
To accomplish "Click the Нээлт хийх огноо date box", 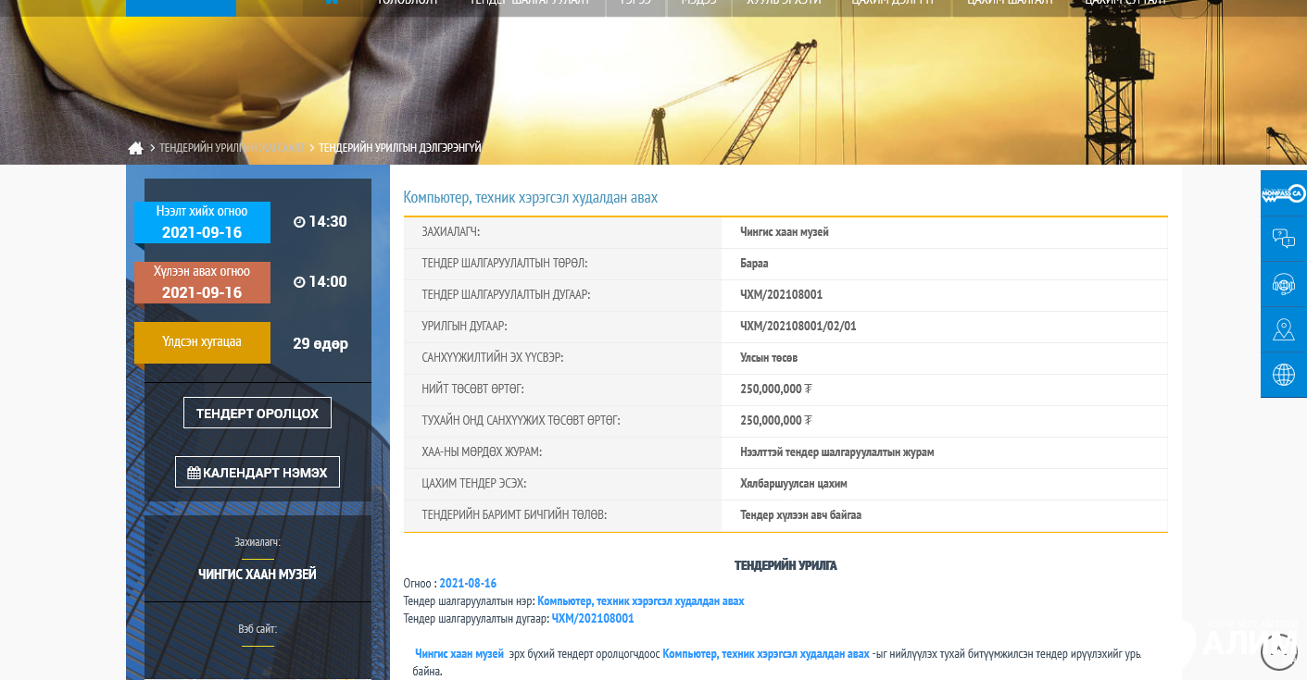I will 202,223.
